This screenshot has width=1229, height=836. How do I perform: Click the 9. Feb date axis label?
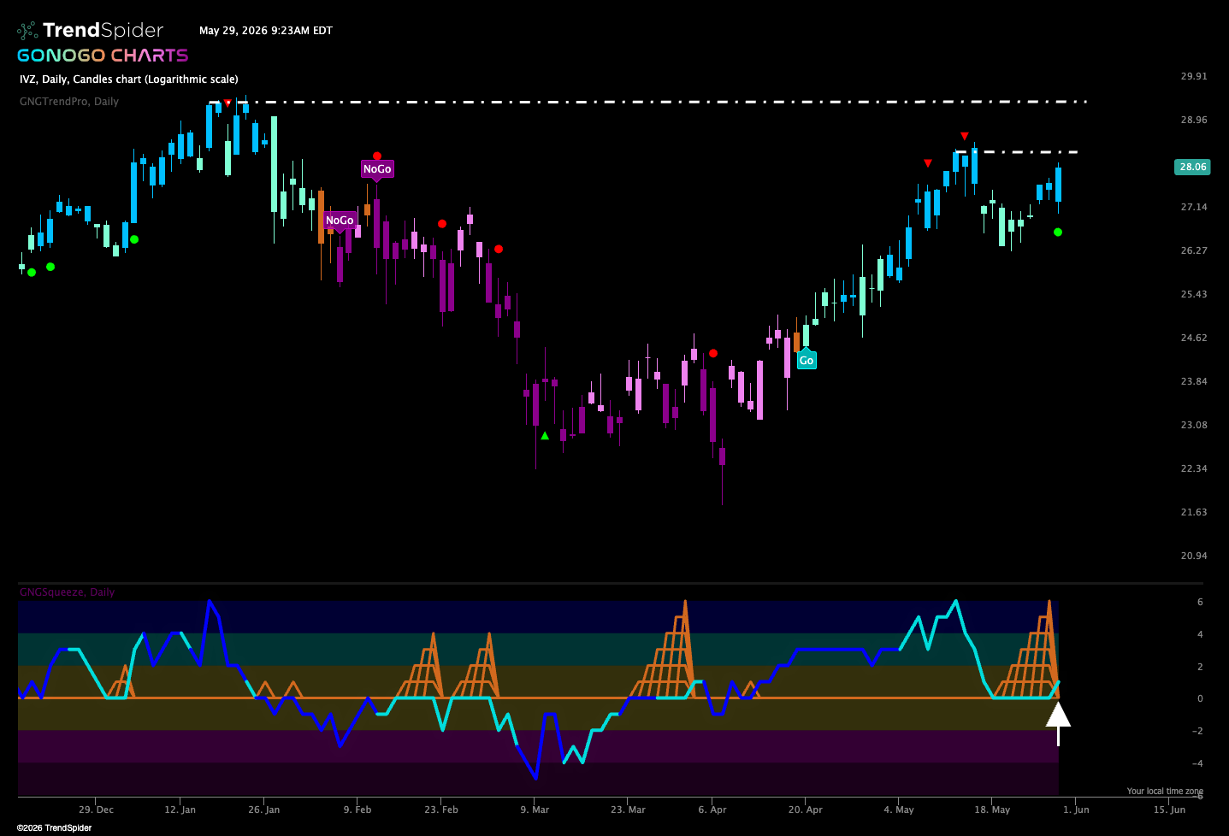tap(357, 810)
